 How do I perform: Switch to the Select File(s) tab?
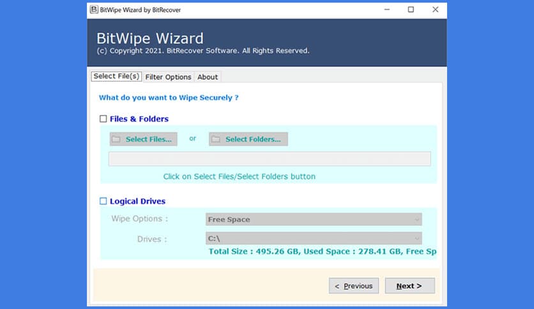[116, 76]
